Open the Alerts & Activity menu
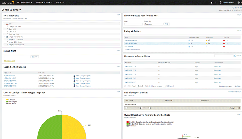The image size is (242, 139). pos(44,3)
